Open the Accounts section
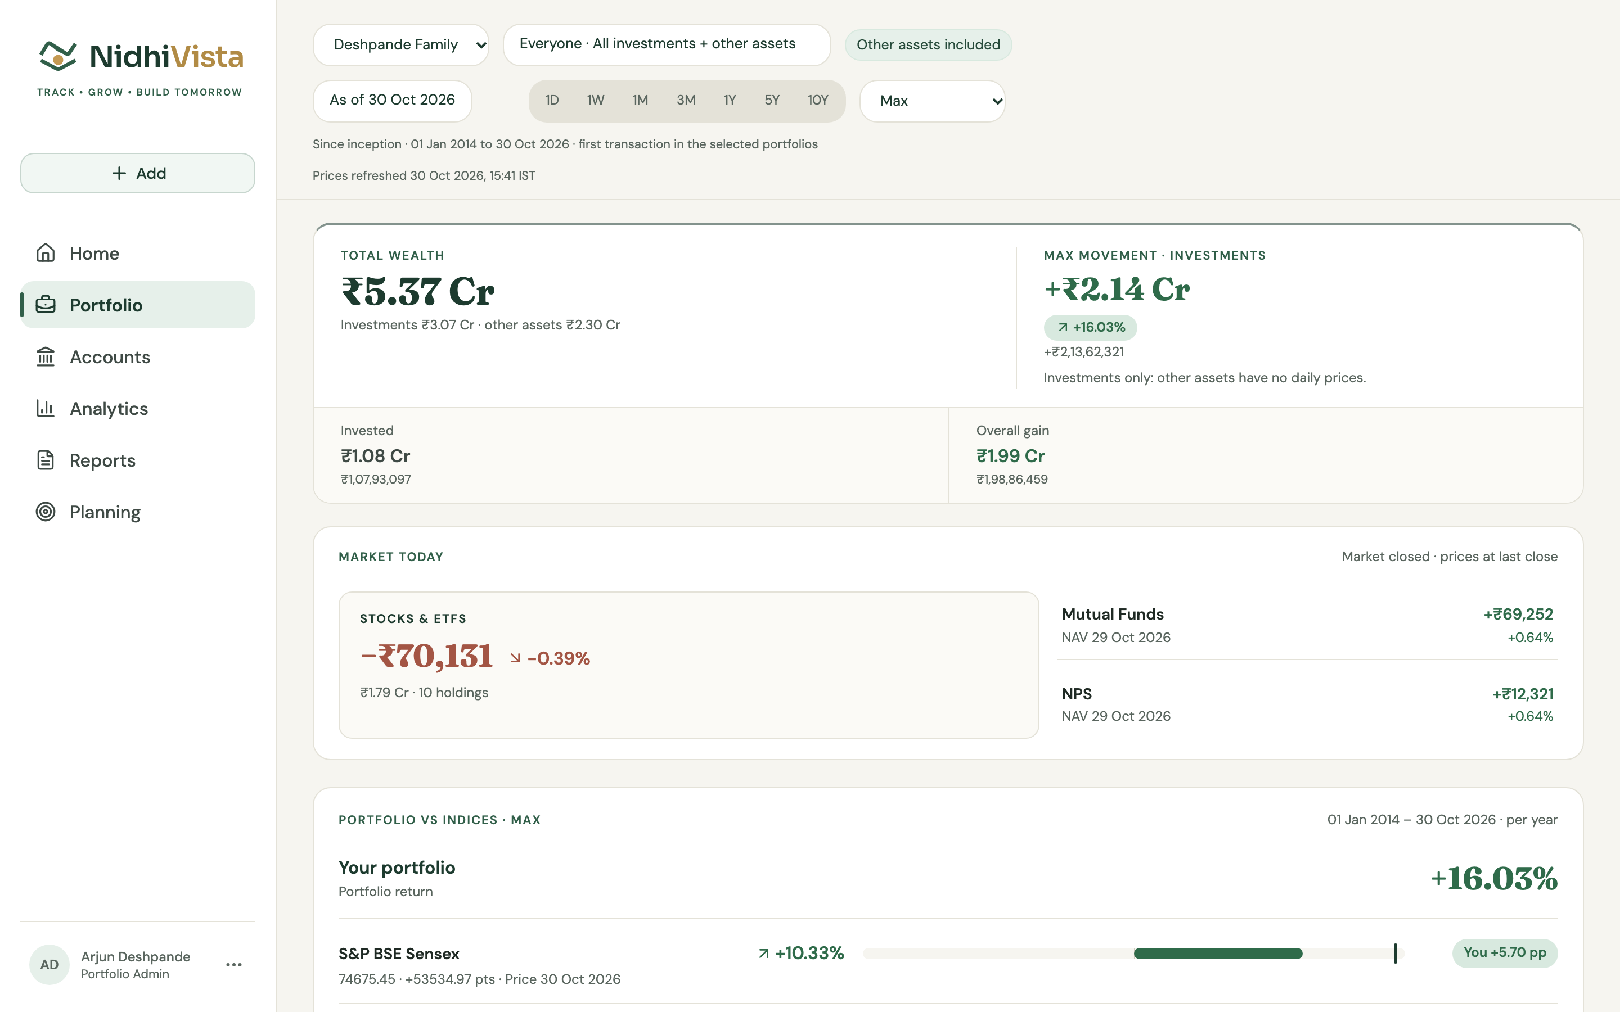This screenshot has width=1620, height=1012. pyautogui.click(x=138, y=357)
